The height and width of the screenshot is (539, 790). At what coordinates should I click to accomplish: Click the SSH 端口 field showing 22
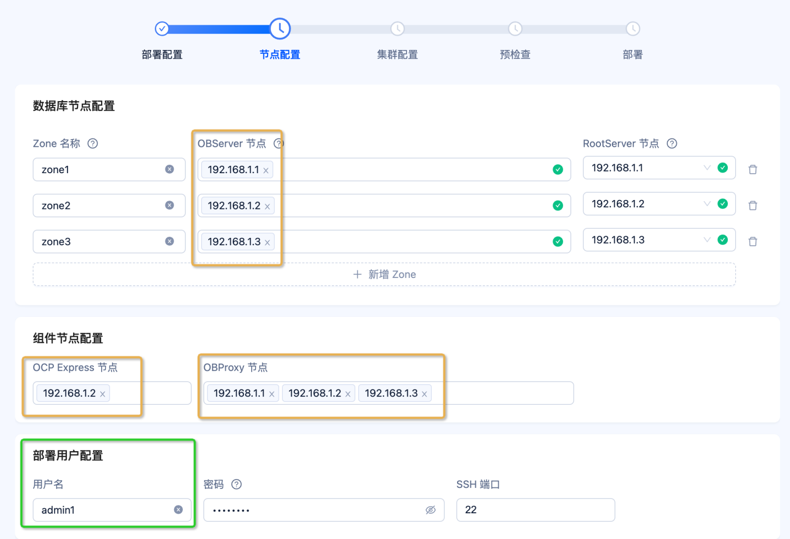coord(536,510)
